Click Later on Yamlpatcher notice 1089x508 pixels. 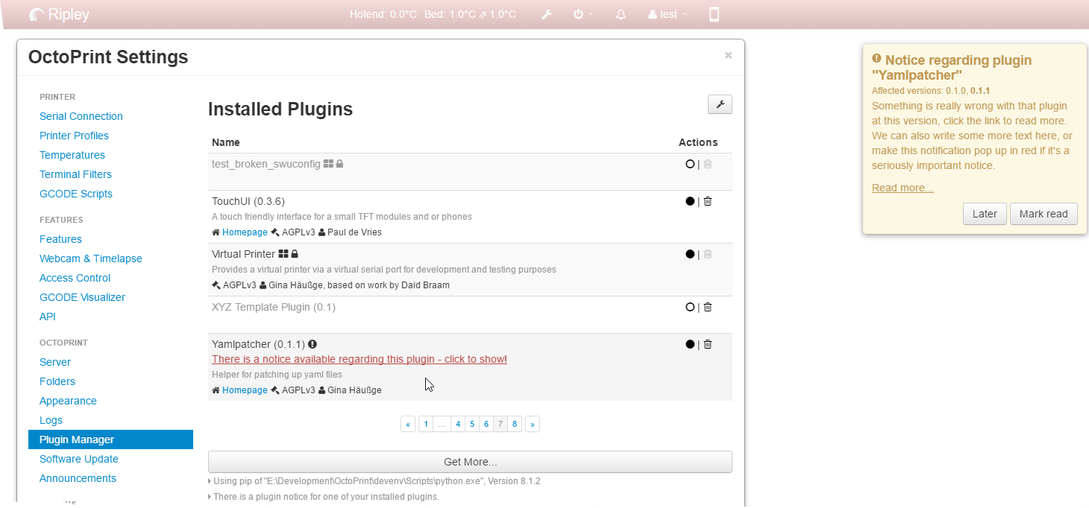click(x=985, y=214)
